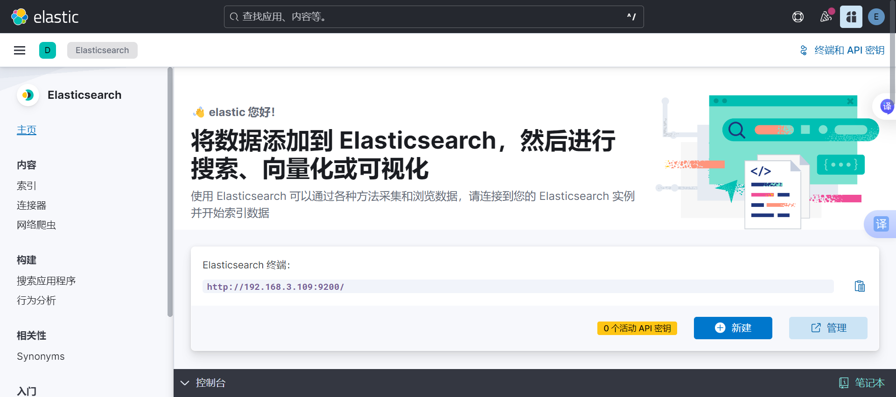
Task: Click the Elastic logo in header
Action: [x=45, y=17]
